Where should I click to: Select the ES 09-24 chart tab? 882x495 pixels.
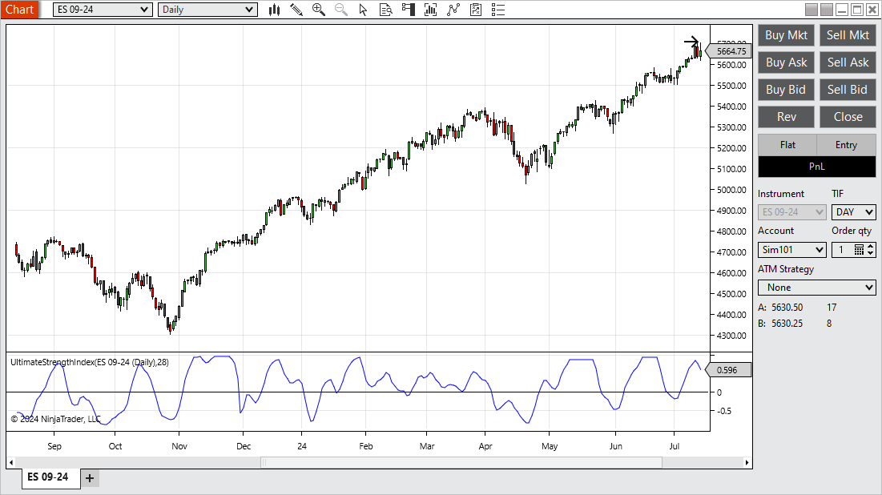[48, 477]
